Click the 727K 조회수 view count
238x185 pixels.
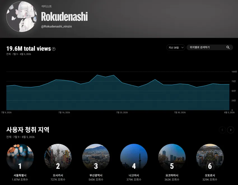58,179
